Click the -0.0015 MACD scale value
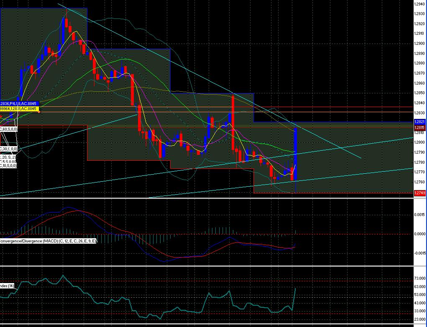427x327 pixels. 419,253
